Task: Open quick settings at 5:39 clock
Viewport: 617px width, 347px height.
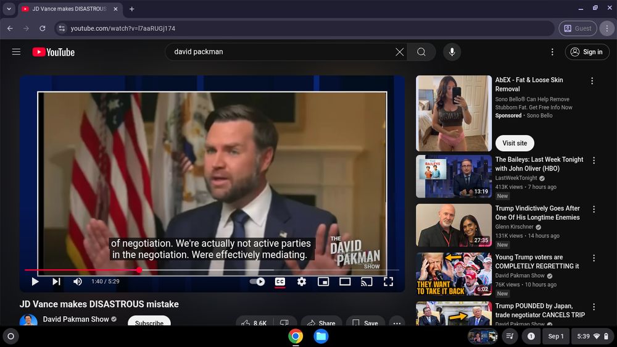Action: (592, 337)
